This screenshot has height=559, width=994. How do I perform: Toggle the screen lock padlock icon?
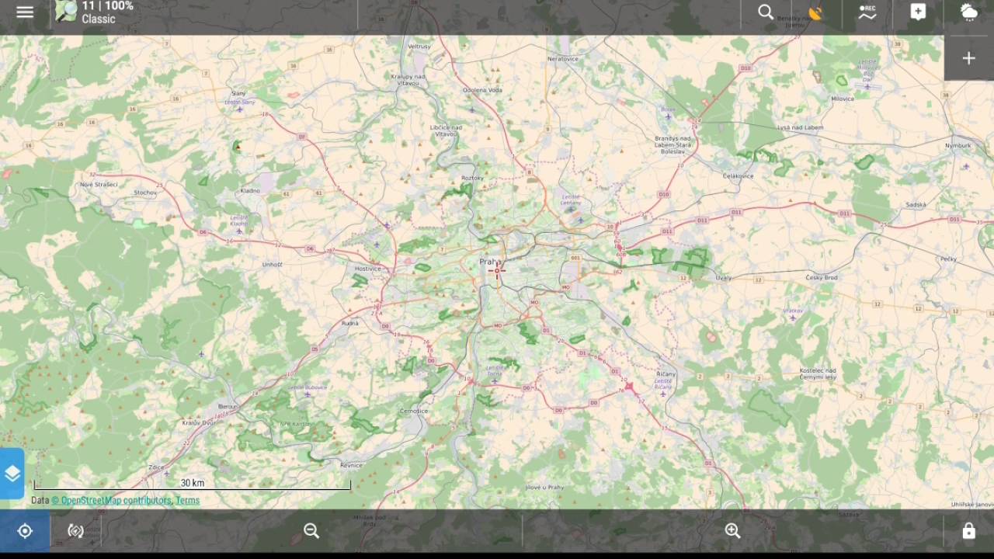click(x=968, y=531)
